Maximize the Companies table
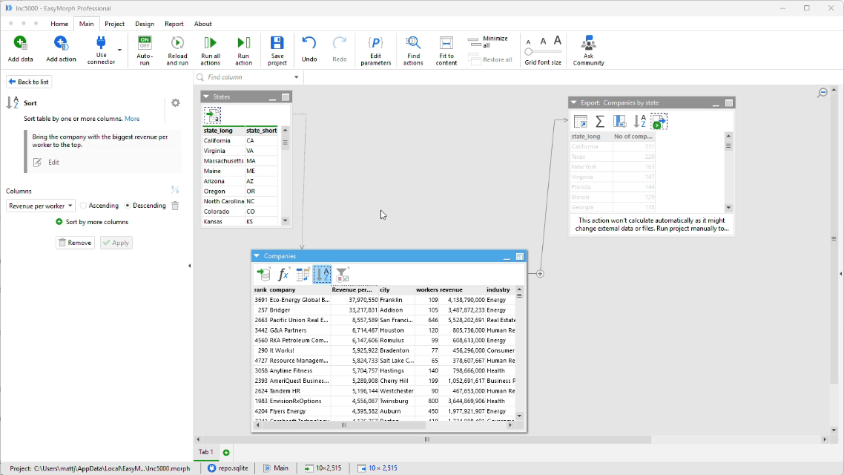 coord(520,256)
